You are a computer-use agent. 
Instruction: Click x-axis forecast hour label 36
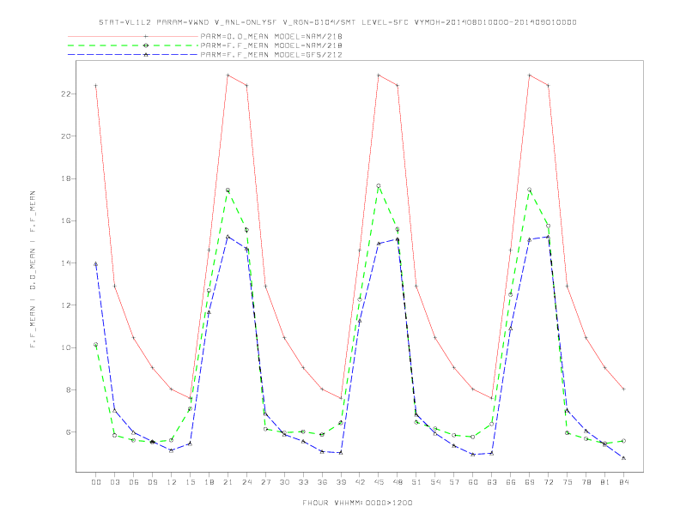(322, 482)
